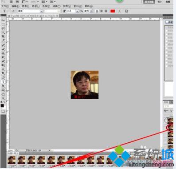Select the Dodge tool
This screenshot has height=169, width=176.
[x=3, y=73]
